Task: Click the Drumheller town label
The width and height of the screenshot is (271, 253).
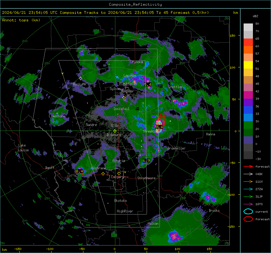Action: (x=176, y=148)
